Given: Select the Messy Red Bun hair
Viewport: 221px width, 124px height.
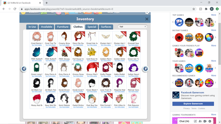Looking at the screenshot, I should pos(37,101).
